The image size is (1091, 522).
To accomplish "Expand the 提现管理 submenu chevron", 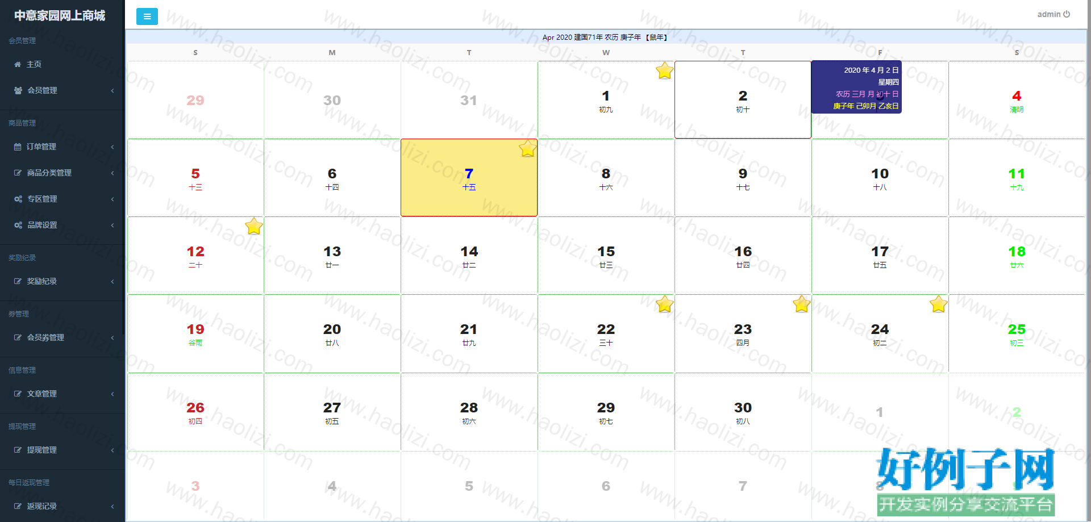I will [x=113, y=450].
